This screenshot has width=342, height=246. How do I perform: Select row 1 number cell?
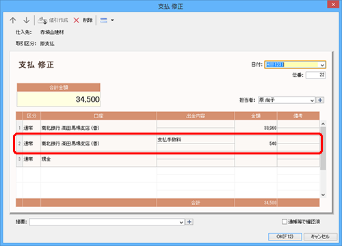coord(19,128)
